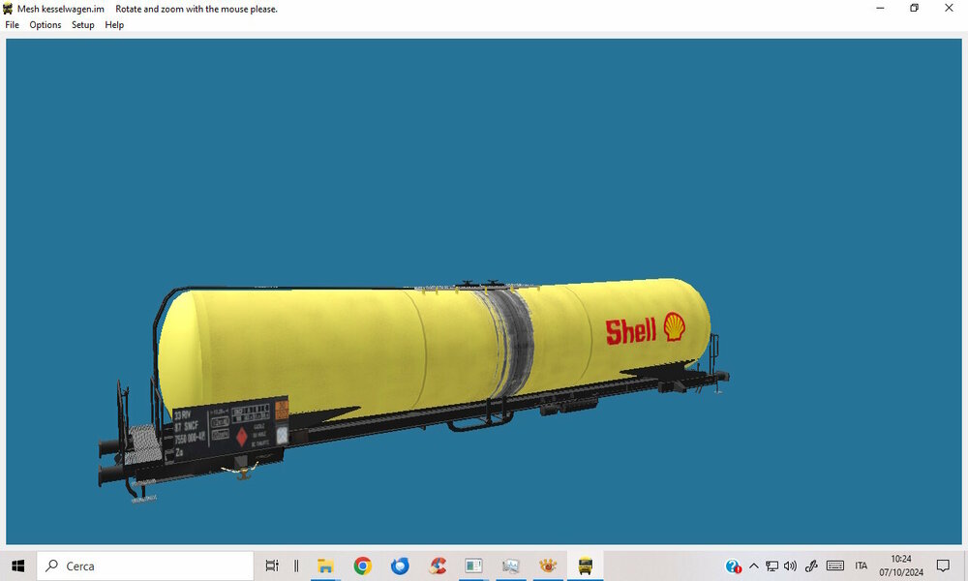The height and width of the screenshot is (581, 968).
Task: Open CCleaner from the taskbar
Action: click(x=438, y=566)
